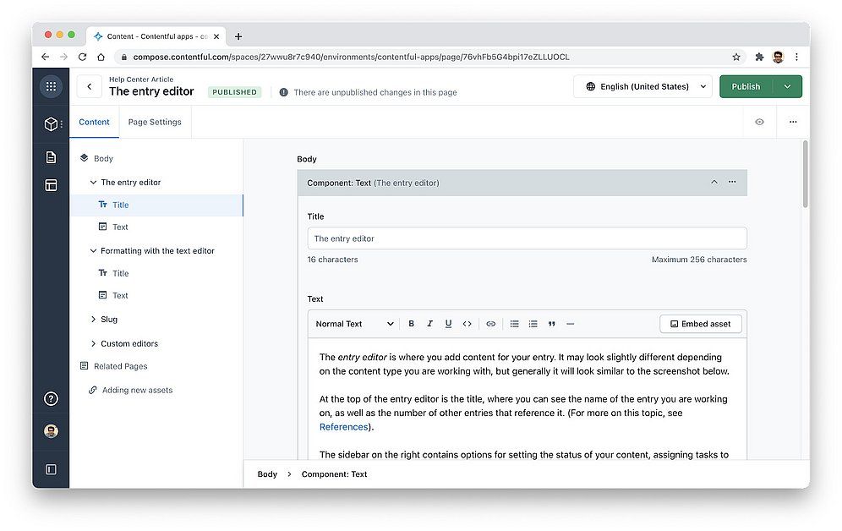Collapse the Component: Text panel

pyautogui.click(x=714, y=182)
